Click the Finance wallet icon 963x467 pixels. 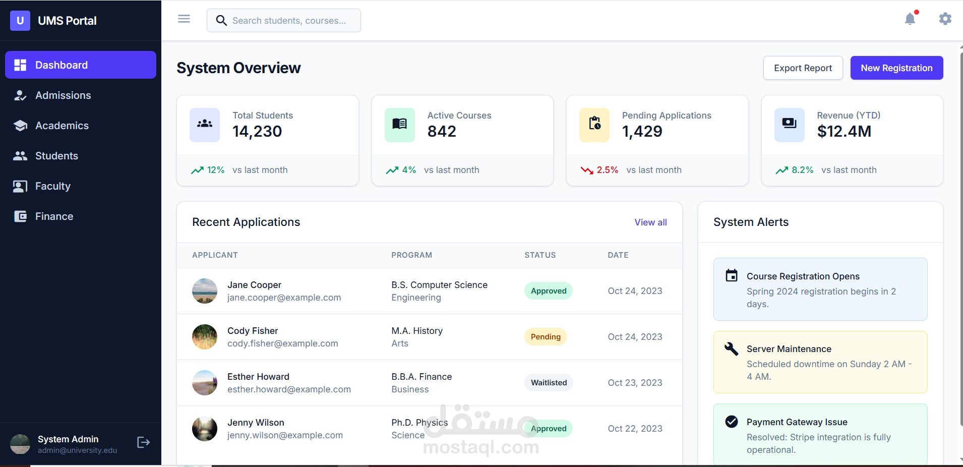[20, 216]
